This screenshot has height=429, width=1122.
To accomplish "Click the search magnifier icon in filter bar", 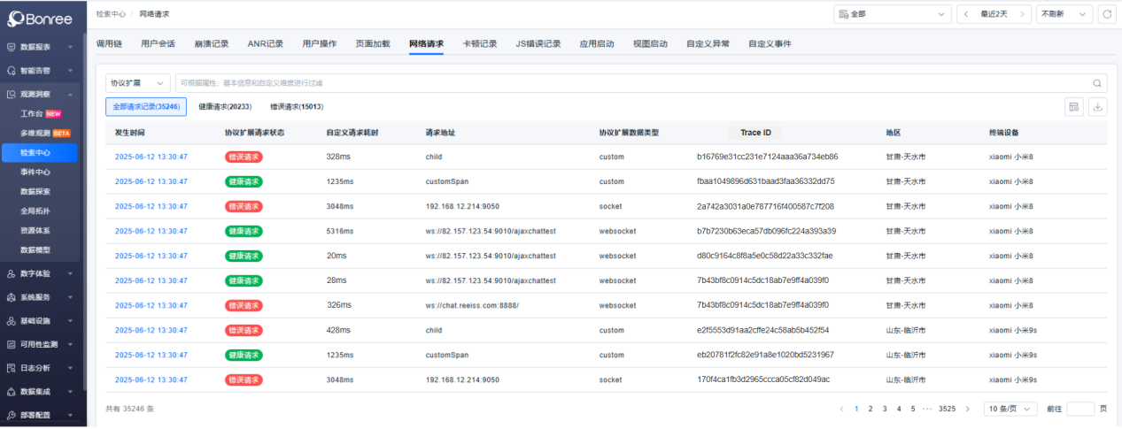I will tap(1098, 83).
